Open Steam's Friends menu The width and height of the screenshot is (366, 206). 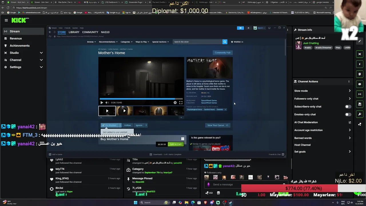tap(67, 28)
